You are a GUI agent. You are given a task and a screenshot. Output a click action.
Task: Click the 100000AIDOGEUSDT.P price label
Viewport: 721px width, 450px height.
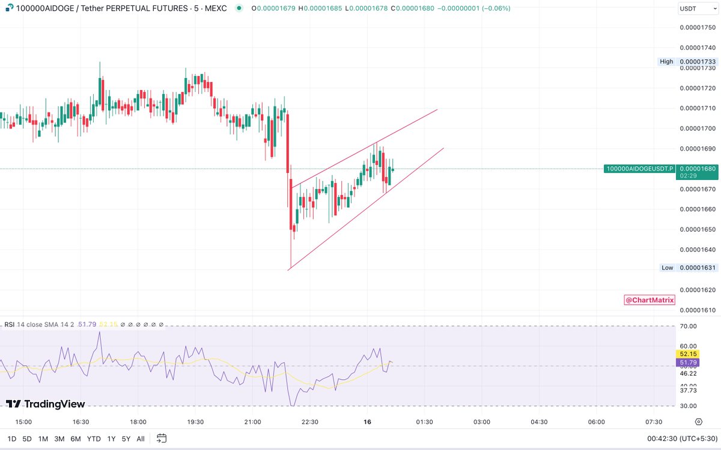(x=639, y=169)
